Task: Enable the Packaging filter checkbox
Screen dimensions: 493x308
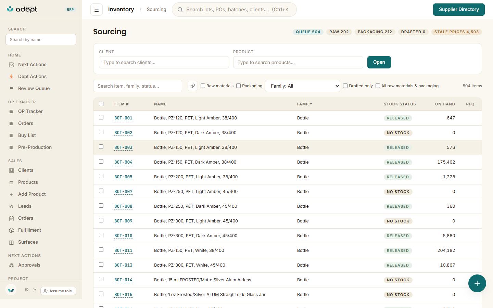Action: (x=238, y=86)
